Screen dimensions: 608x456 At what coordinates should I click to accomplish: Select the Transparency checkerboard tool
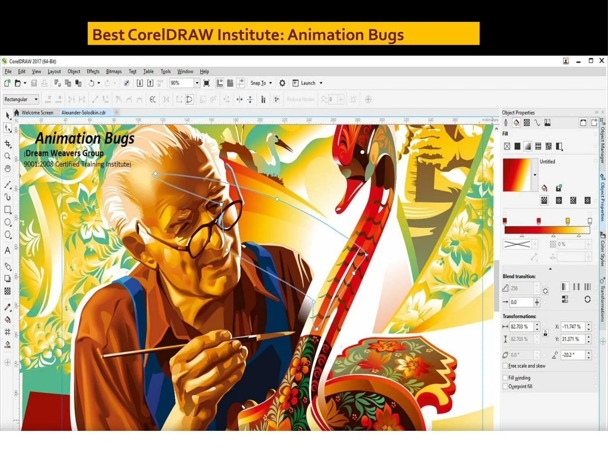tap(7, 291)
